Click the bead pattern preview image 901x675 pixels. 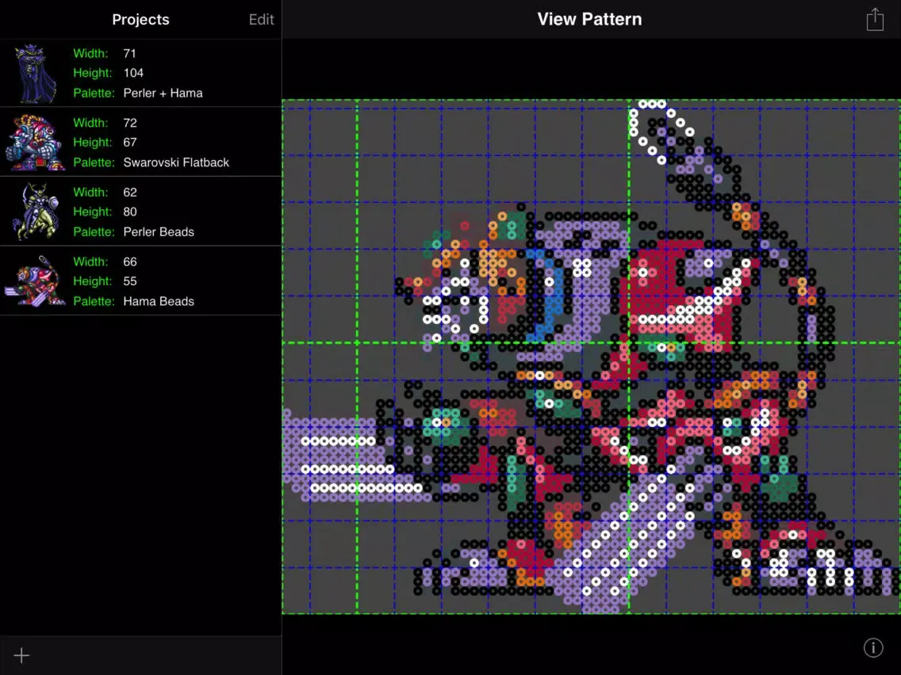click(592, 357)
